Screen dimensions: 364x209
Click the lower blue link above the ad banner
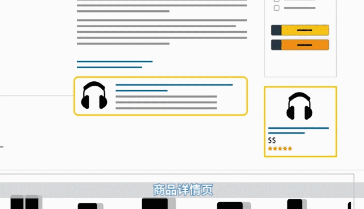tap(109, 67)
